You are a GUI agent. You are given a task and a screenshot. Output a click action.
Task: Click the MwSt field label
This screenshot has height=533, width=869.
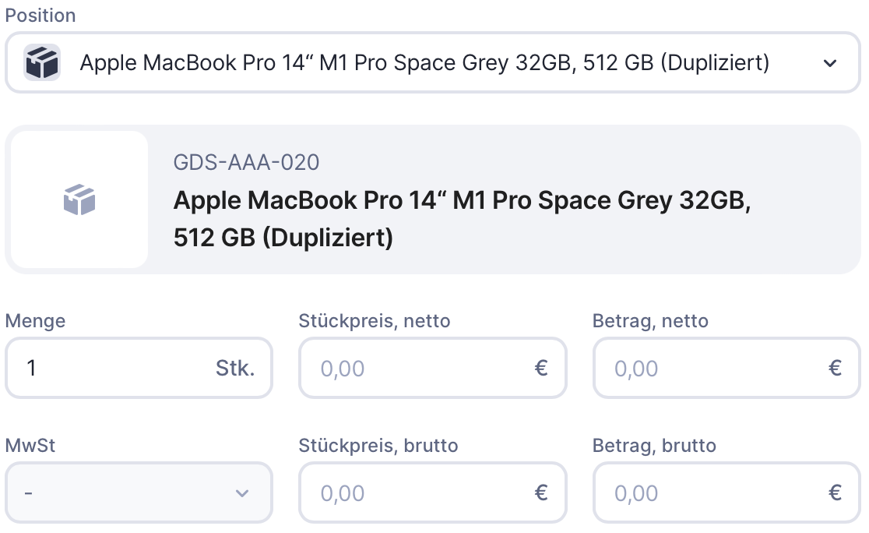point(30,446)
